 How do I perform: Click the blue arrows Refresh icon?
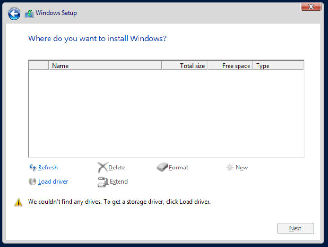pos(32,168)
